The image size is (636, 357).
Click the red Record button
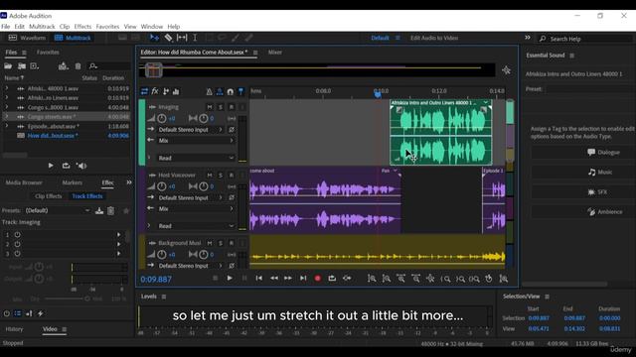click(318, 278)
